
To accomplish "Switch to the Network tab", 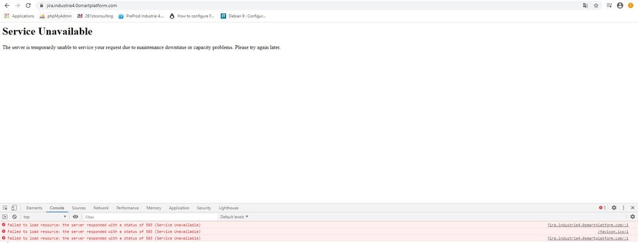I will pyautogui.click(x=101, y=208).
